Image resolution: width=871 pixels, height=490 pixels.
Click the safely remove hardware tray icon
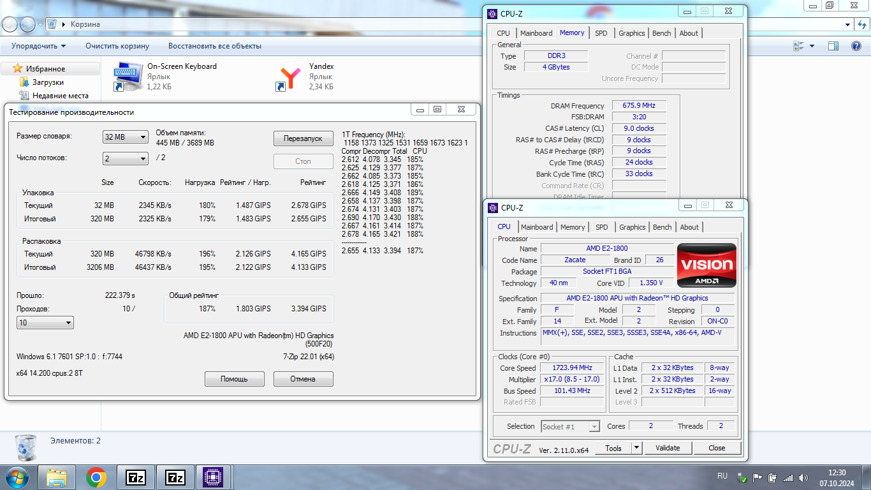pyautogui.click(x=773, y=477)
